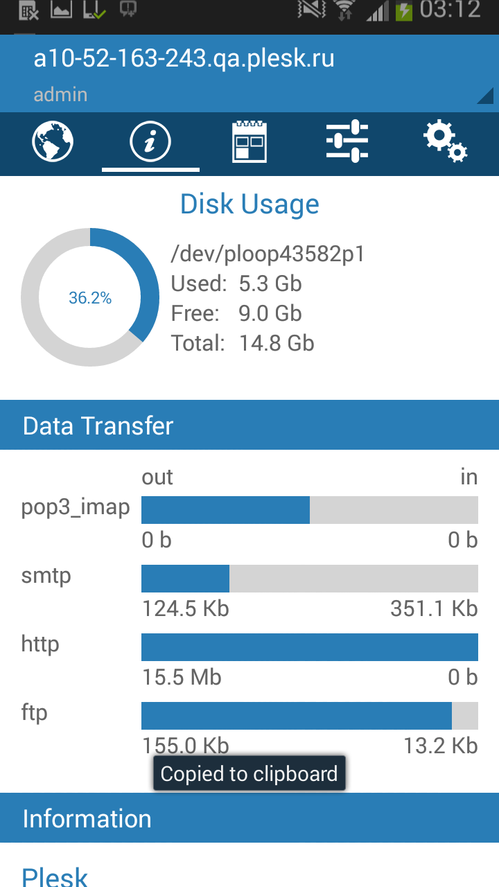Tap the battery charging status icon
Viewport: 499px width, 887px height.
pos(404,10)
